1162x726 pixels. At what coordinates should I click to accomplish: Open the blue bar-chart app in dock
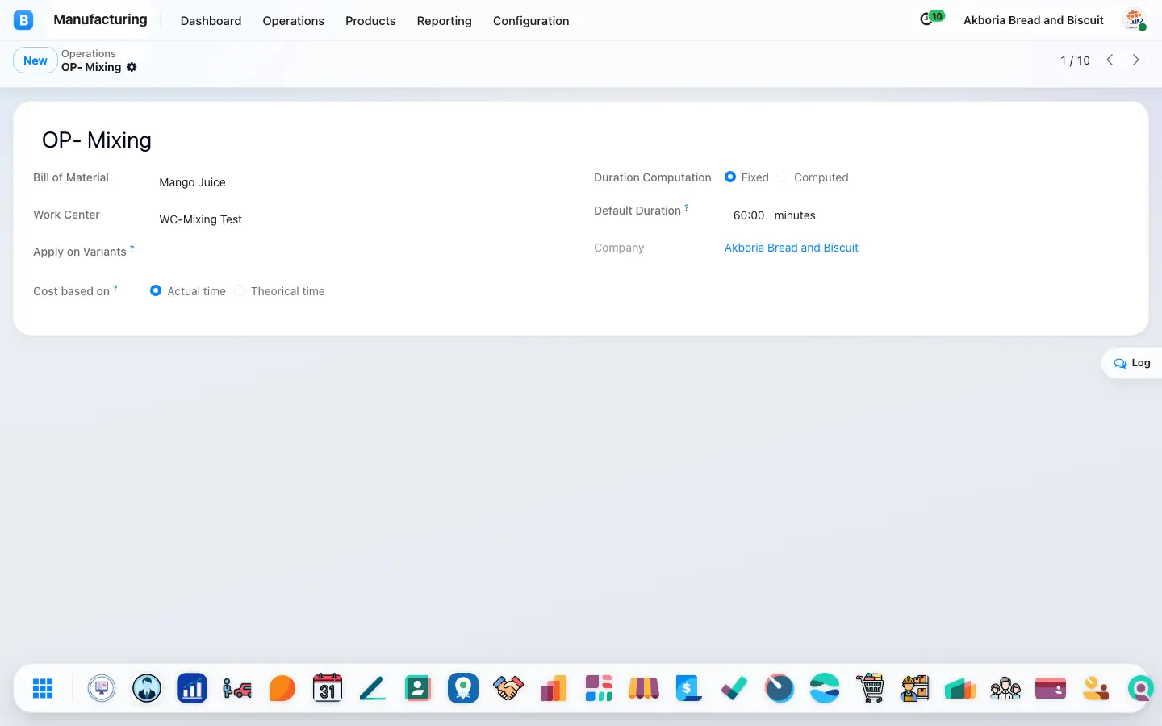point(192,688)
